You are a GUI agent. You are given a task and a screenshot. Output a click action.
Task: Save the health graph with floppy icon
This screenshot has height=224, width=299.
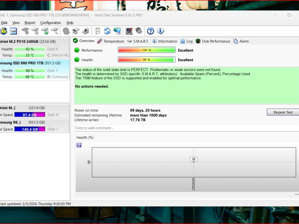point(79,145)
